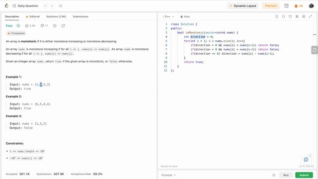Open the Submissions tab
The image size is (318, 179).
(x=80, y=16)
